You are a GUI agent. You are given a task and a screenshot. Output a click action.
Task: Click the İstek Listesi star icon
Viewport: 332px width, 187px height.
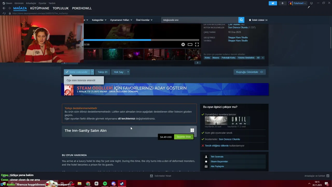[250, 20]
